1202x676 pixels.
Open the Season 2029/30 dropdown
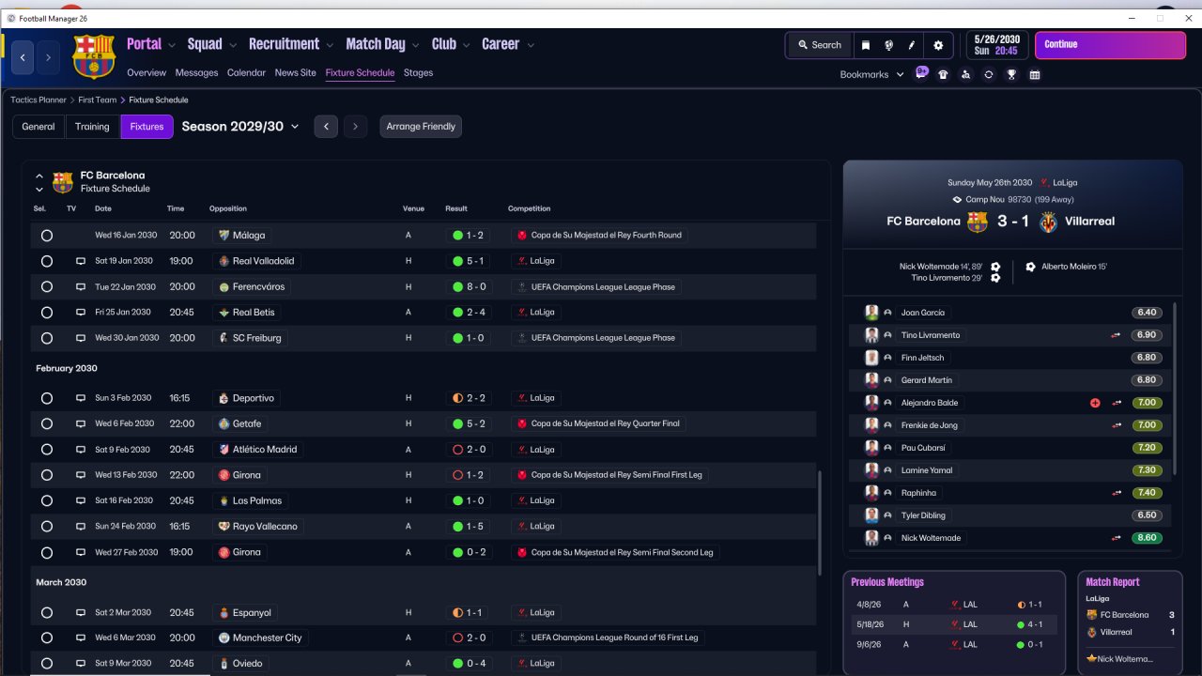pos(240,127)
